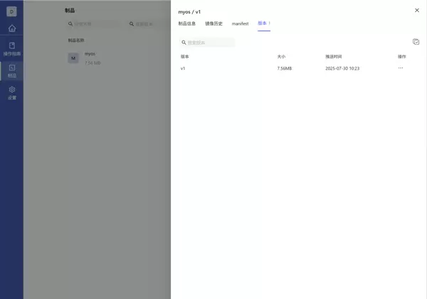Select the v1 version row
The width and height of the screenshot is (427, 299).
(183, 68)
